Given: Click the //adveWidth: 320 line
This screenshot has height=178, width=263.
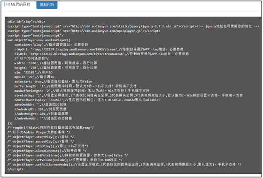Looking at the screenshot, I should click(40, 109).
